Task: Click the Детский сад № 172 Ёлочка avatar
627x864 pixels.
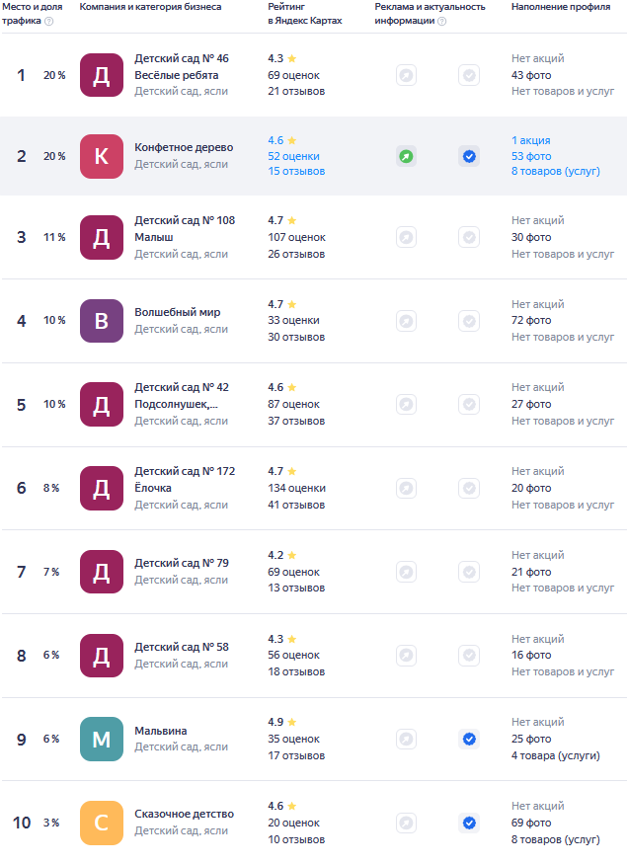Action: [102, 488]
